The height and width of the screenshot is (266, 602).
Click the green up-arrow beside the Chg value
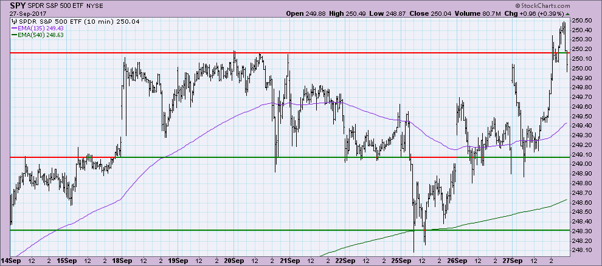567,14
